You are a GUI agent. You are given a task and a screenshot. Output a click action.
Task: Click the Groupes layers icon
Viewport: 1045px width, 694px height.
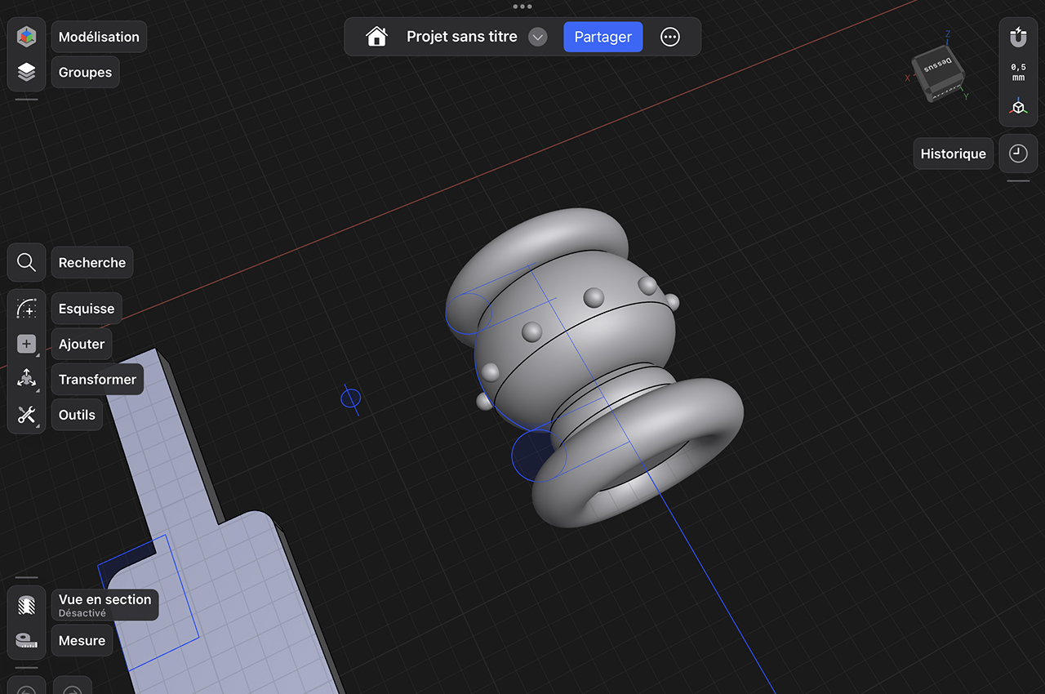(26, 72)
